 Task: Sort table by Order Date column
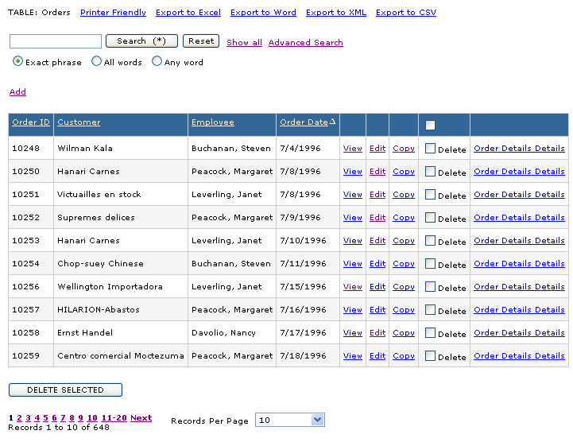click(304, 122)
